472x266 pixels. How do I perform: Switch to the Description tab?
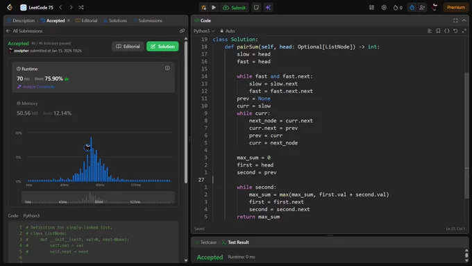[21, 20]
